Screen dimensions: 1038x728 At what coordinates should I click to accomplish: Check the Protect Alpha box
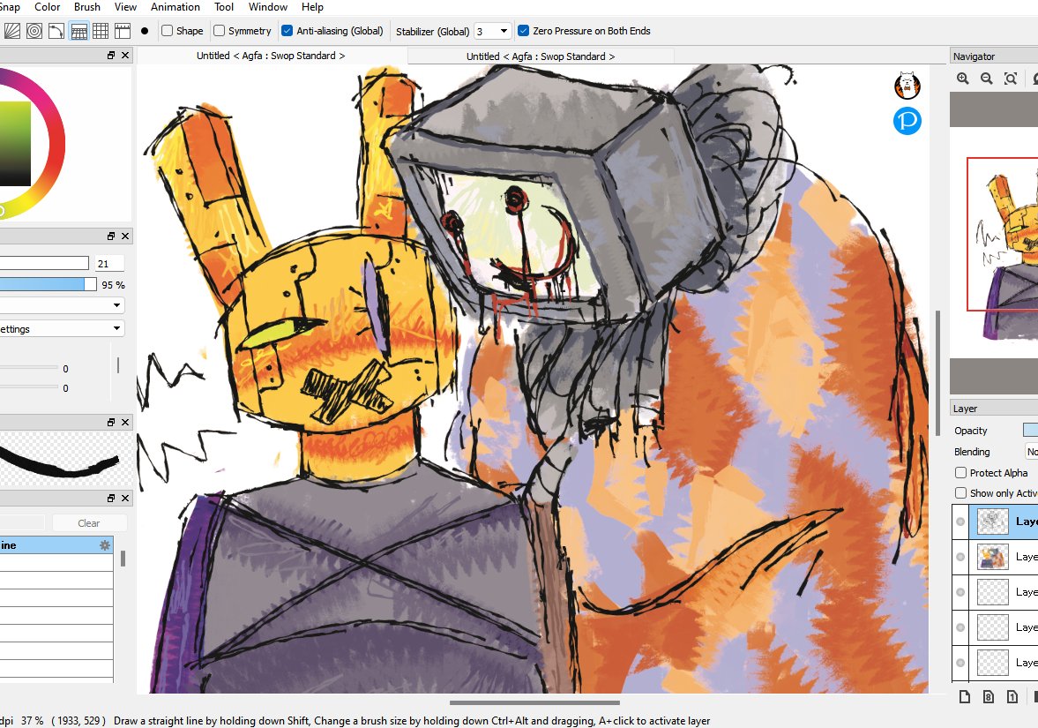click(960, 472)
